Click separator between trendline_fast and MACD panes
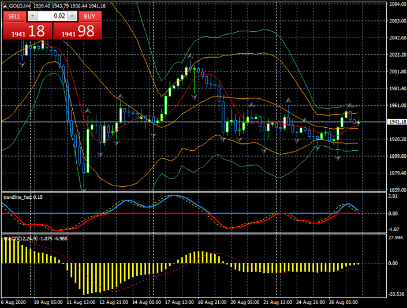This screenshot has height=308, width=407. pyautogui.click(x=191, y=233)
